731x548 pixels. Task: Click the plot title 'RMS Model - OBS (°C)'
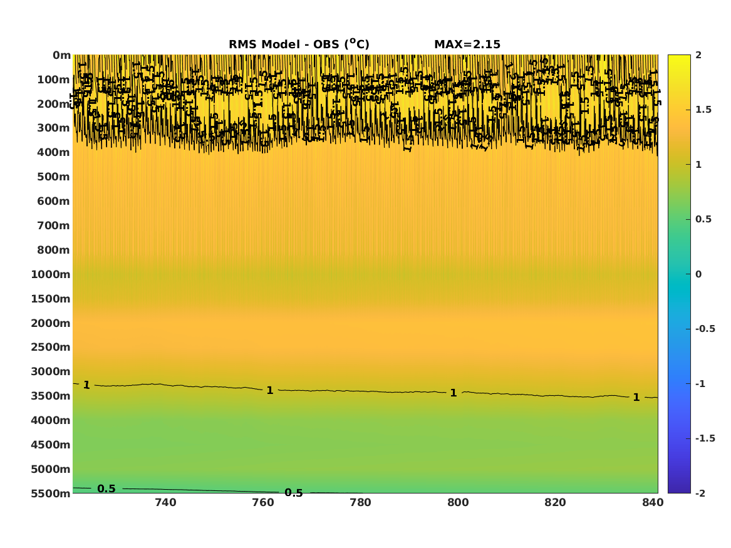pyautogui.click(x=299, y=44)
